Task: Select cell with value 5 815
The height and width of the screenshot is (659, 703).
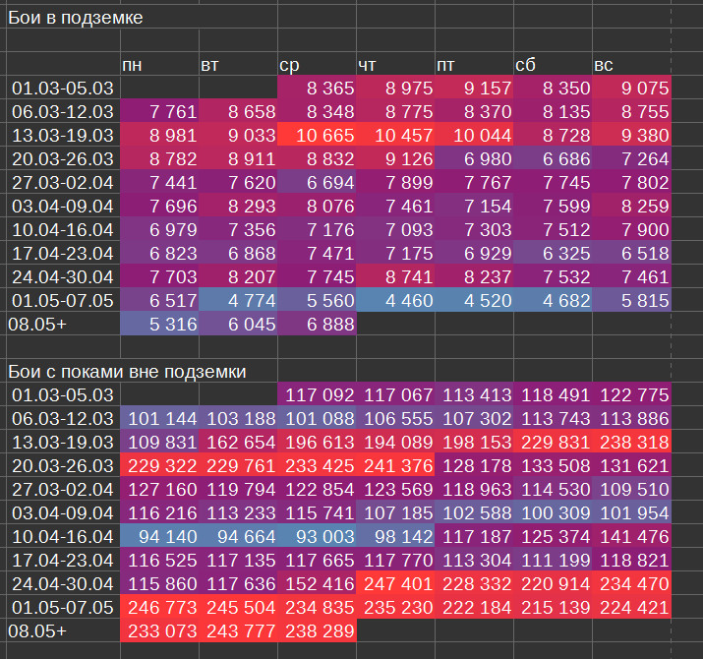Action: click(631, 300)
